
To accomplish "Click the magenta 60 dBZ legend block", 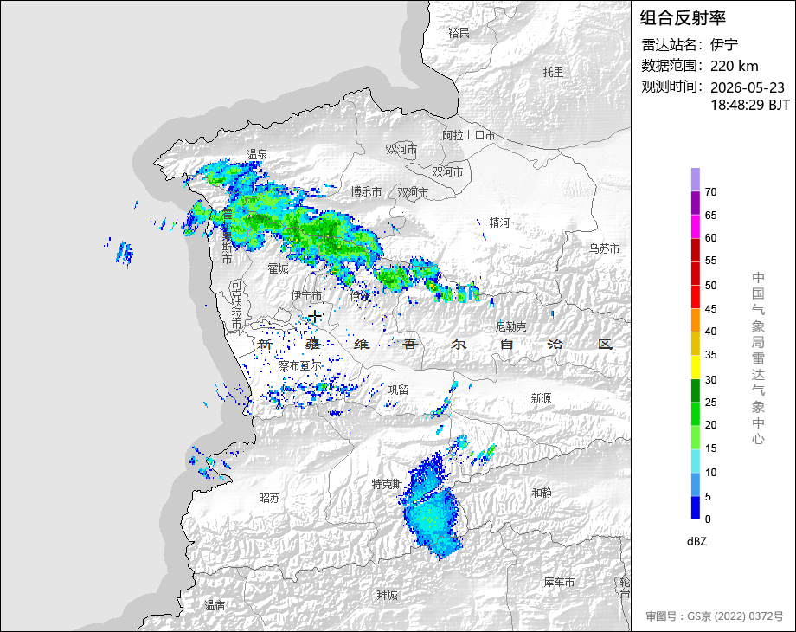I will click(x=695, y=226).
